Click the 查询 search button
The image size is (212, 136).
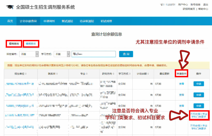click(126, 54)
